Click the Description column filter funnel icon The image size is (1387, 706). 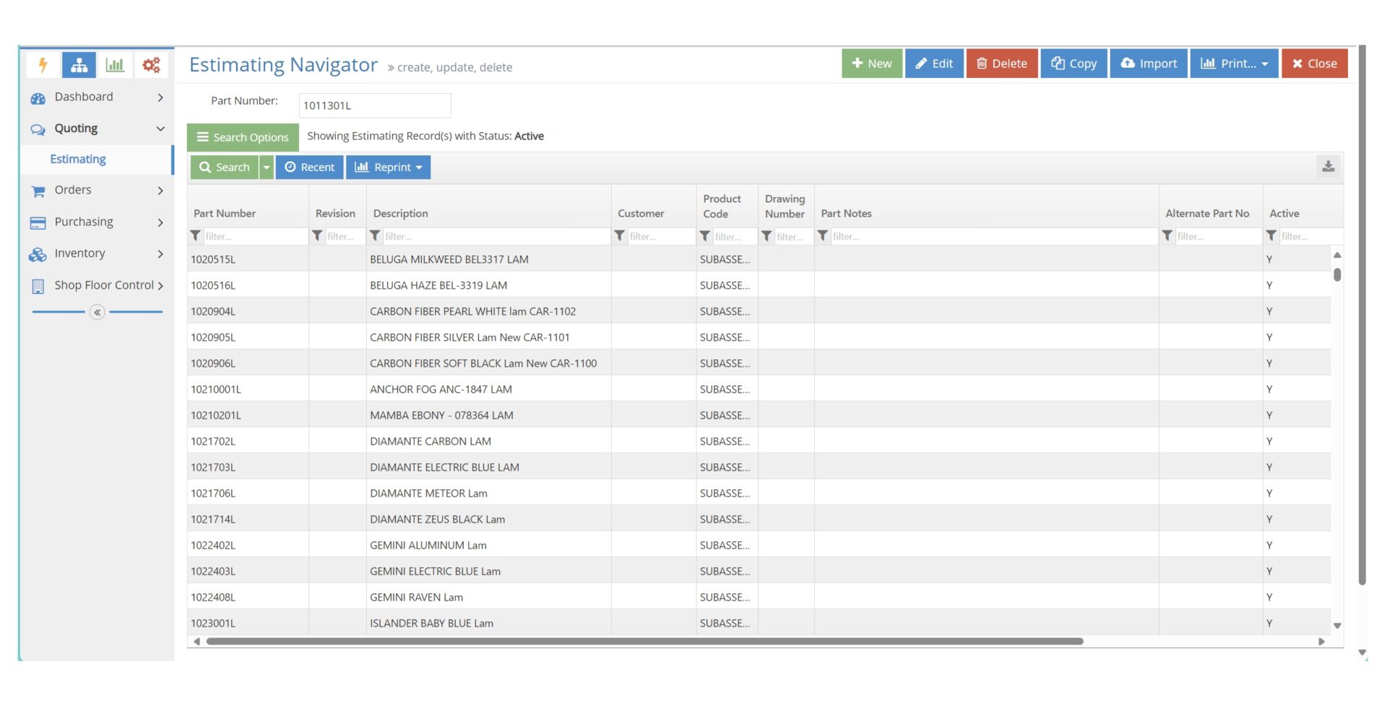(375, 236)
